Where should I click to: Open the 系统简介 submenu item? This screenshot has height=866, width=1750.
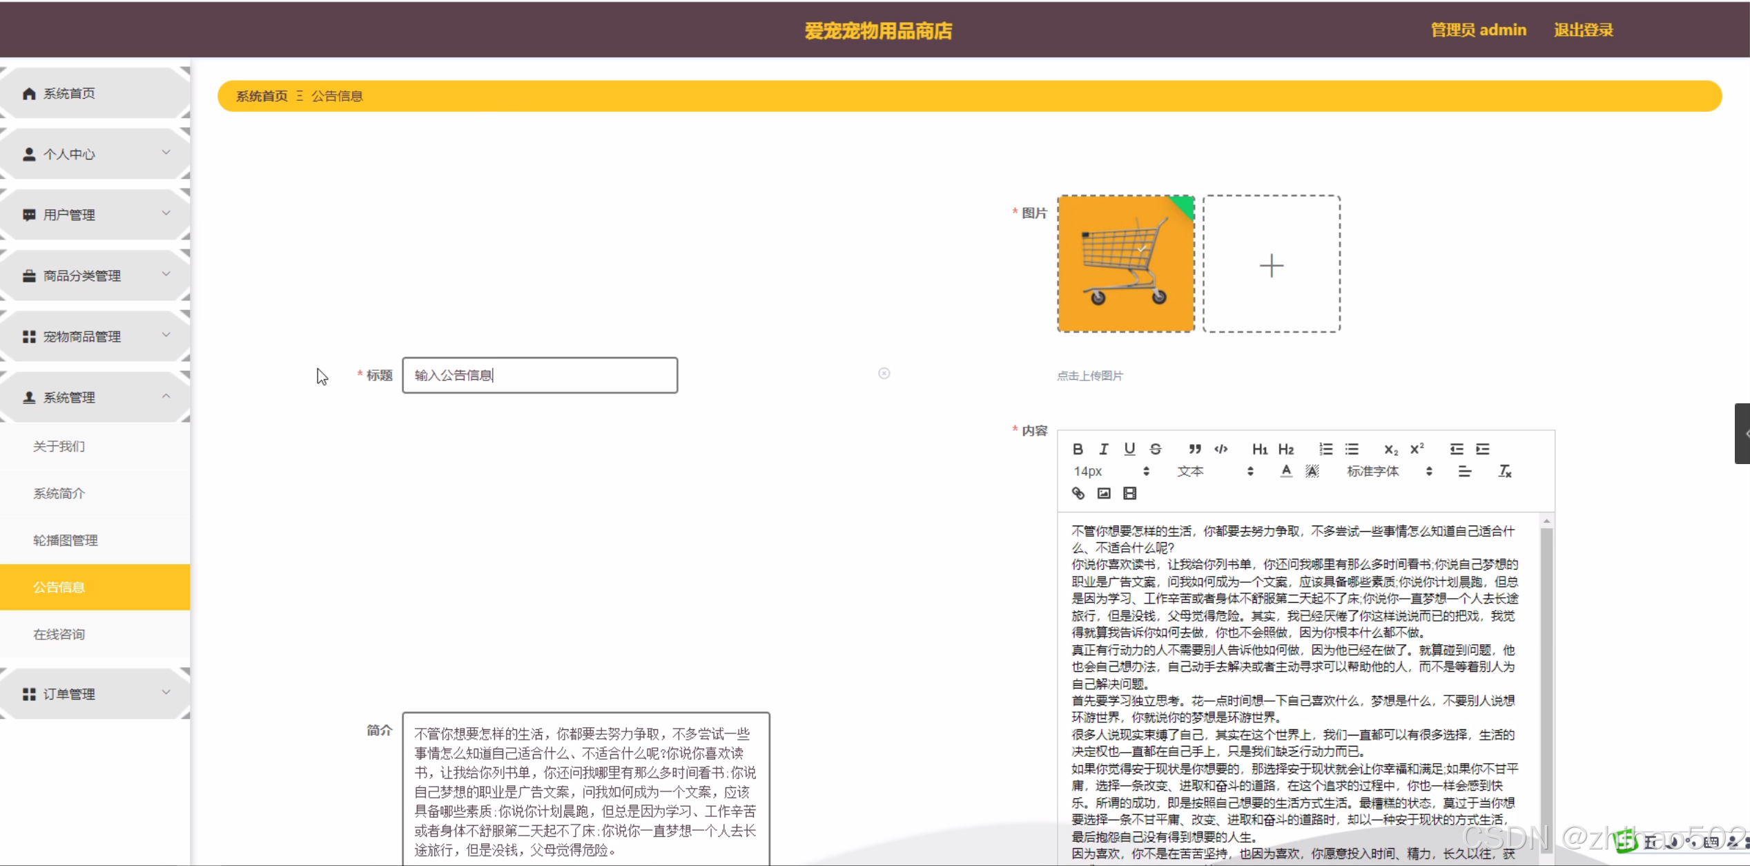point(95,494)
